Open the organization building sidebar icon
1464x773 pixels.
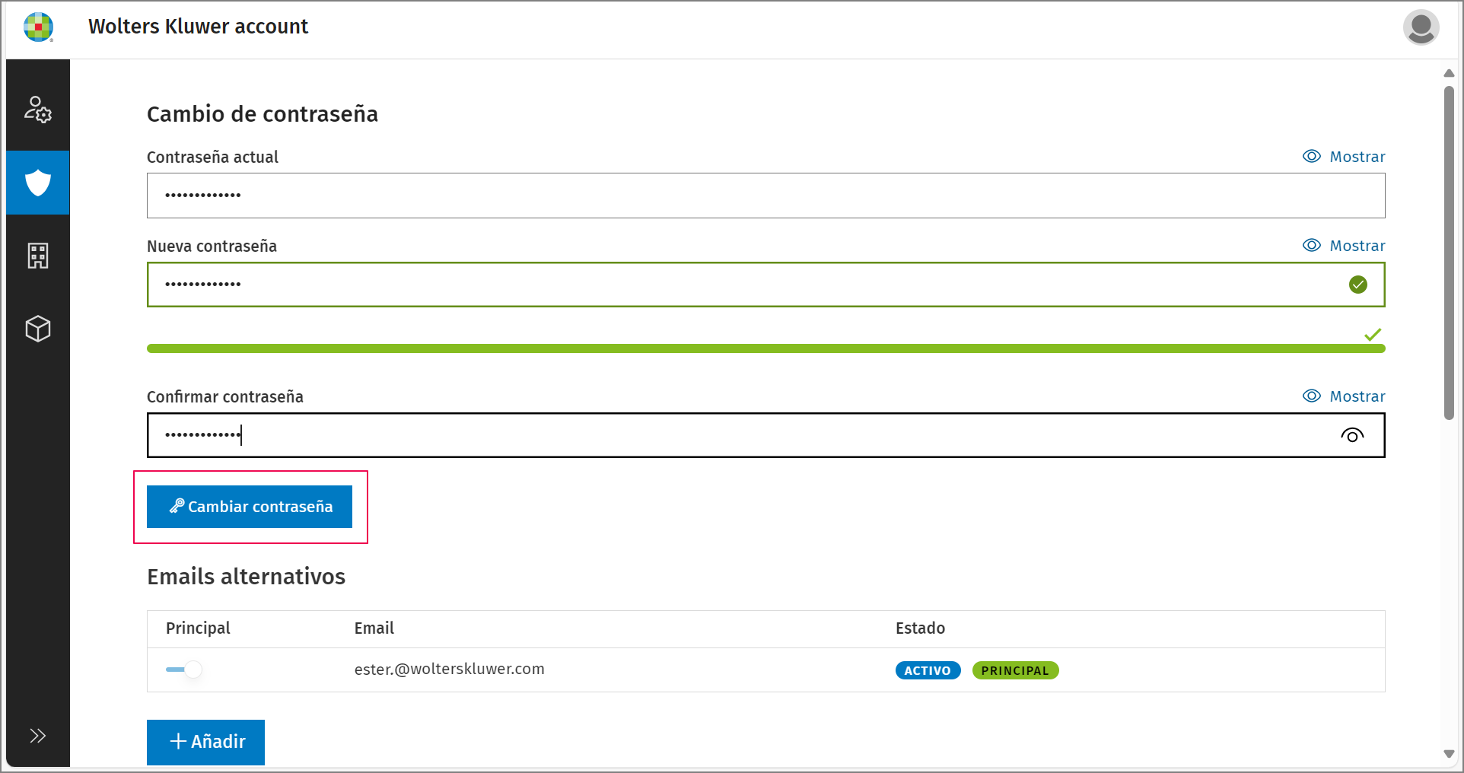point(38,256)
